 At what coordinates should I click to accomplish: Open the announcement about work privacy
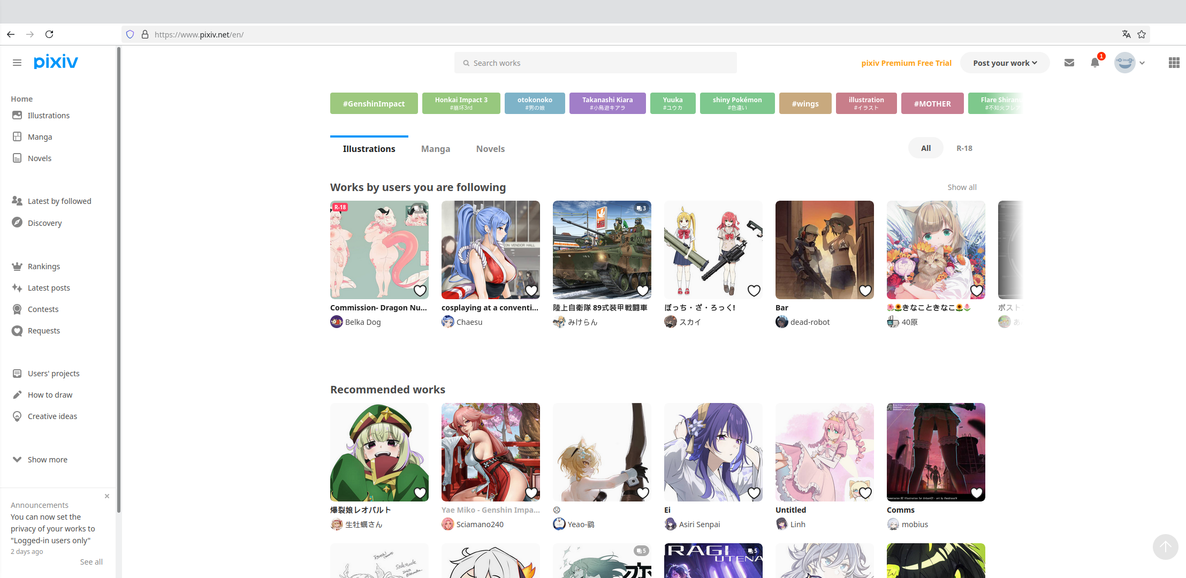[53, 529]
